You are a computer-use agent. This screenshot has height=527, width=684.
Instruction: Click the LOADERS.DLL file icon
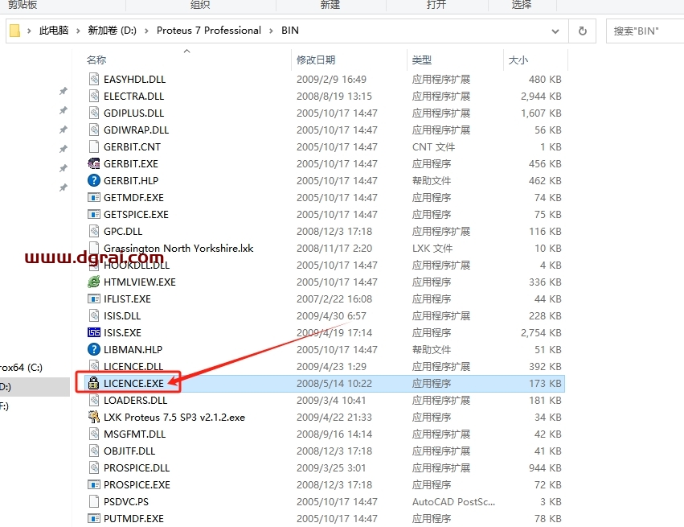click(x=94, y=401)
